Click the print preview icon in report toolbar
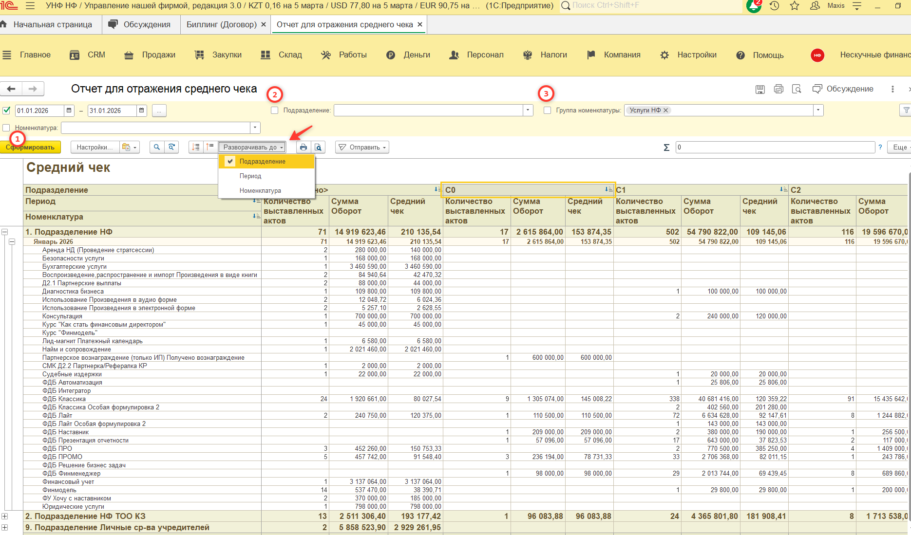This screenshot has width=911, height=535. (318, 147)
